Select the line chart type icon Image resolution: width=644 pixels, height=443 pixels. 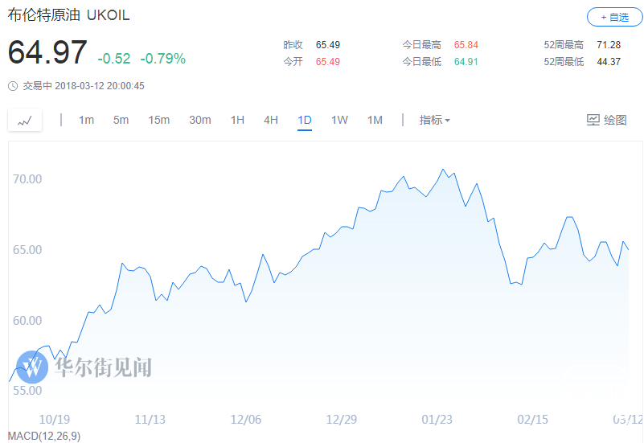pyautogui.click(x=25, y=121)
